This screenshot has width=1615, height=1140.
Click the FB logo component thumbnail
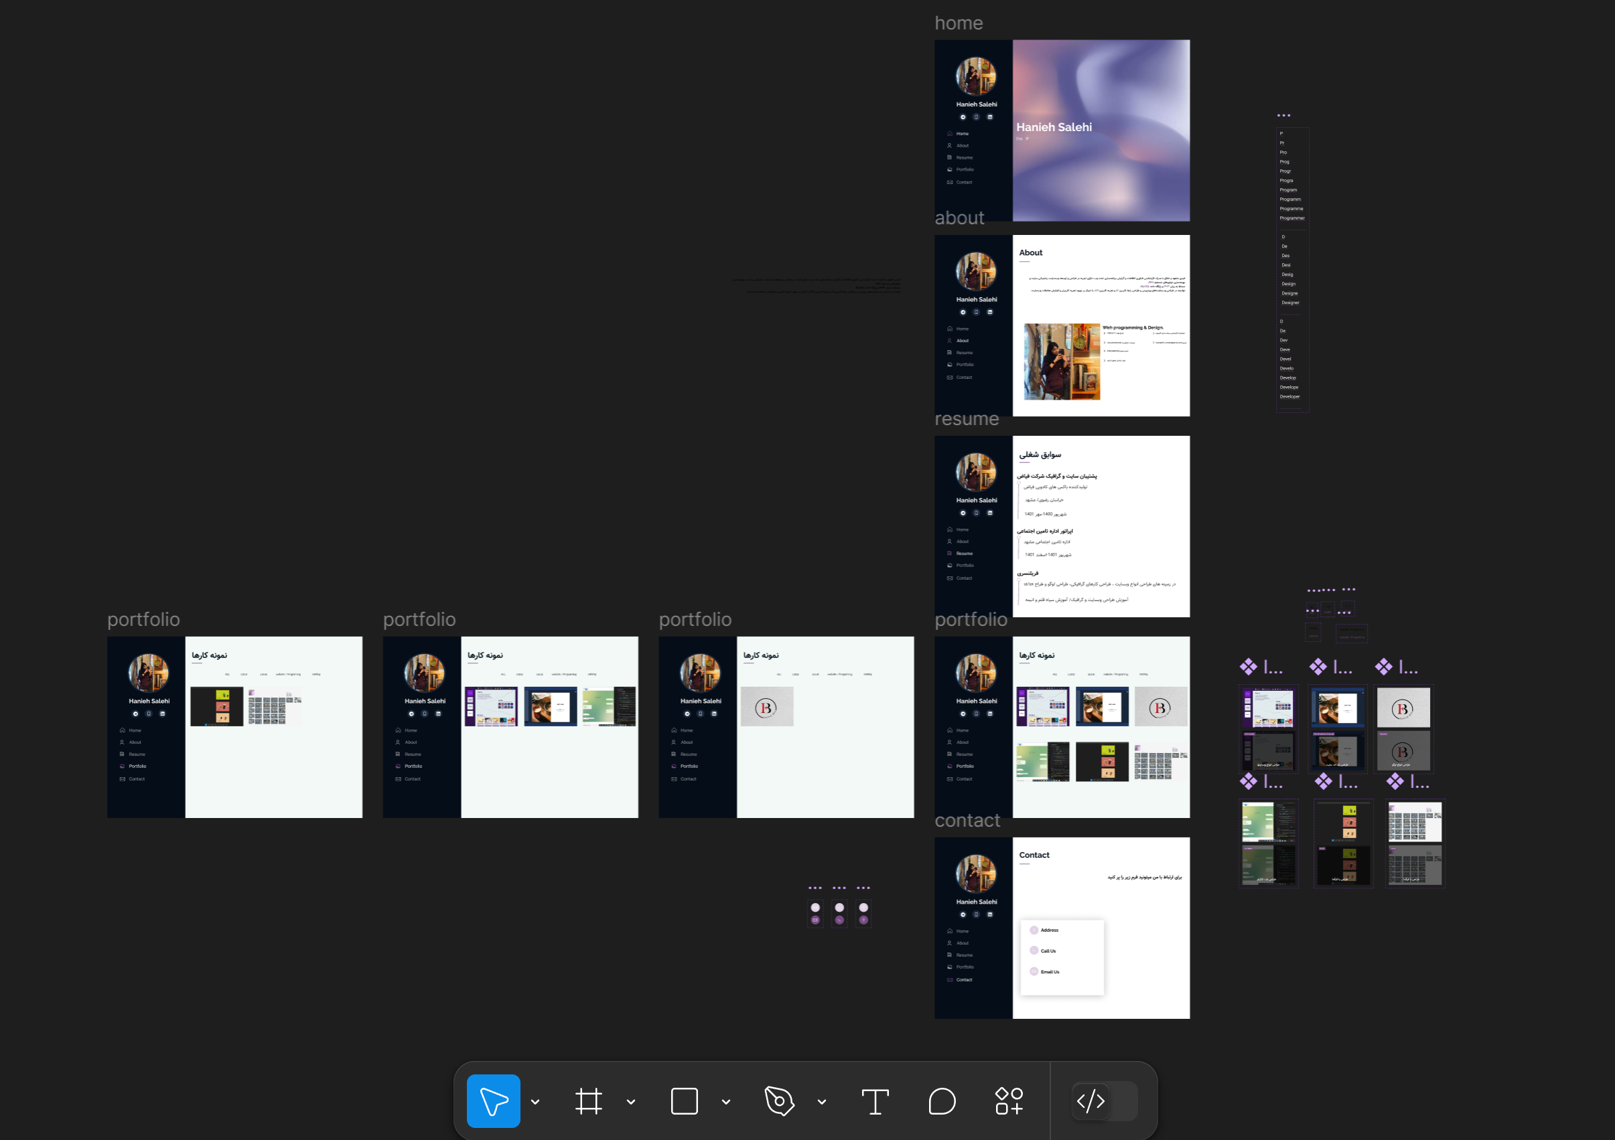(x=1403, y=708)
